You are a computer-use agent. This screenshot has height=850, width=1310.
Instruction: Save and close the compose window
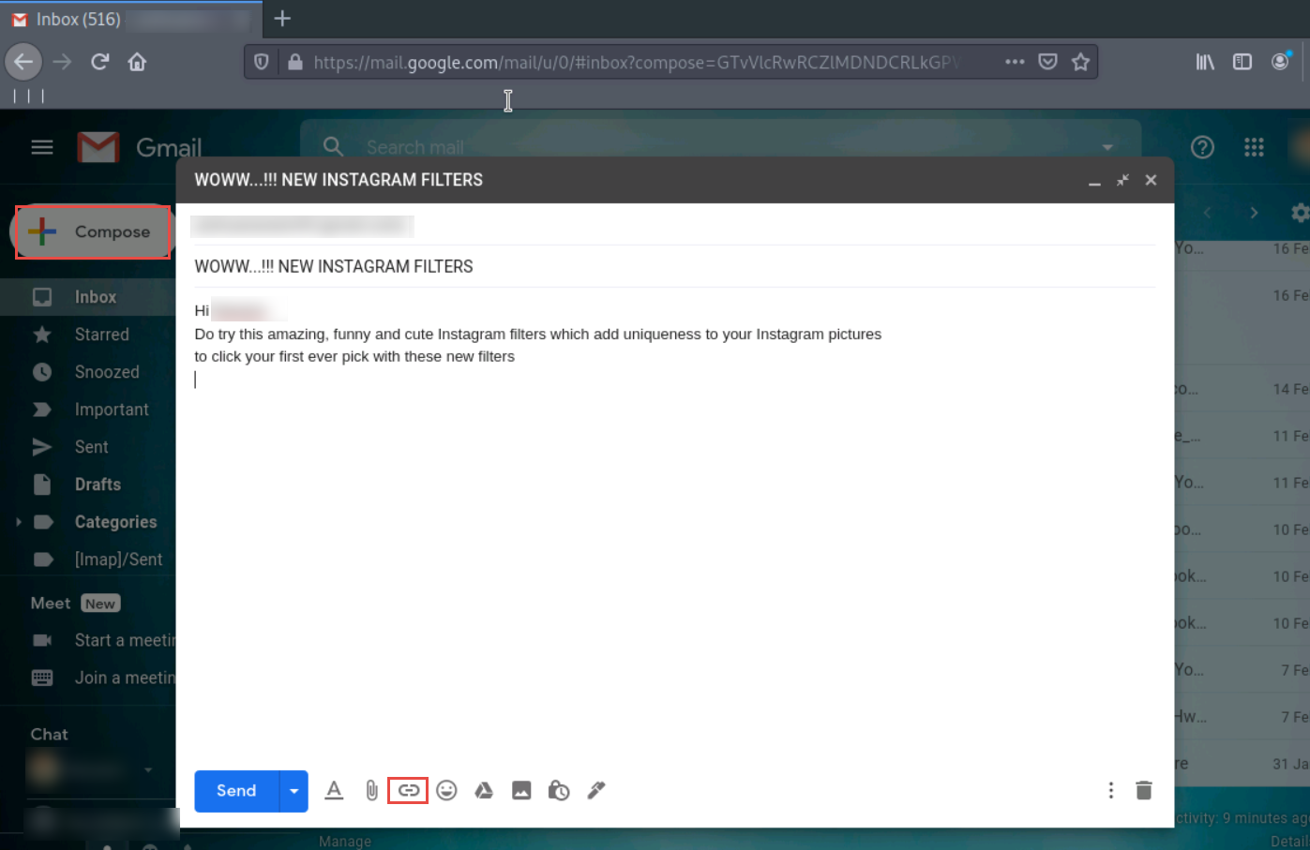[x=1151, y=180]
